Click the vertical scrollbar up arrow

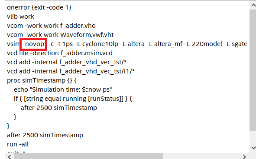253,5
